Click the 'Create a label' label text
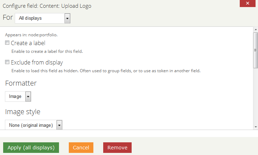 point(28,43)
